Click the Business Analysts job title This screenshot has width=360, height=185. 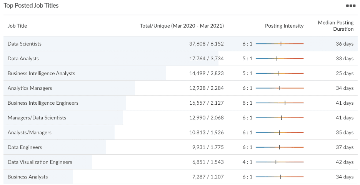(28, 177)
